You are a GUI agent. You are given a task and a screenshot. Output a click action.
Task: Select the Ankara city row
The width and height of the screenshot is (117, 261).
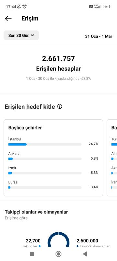click(53, 156)
